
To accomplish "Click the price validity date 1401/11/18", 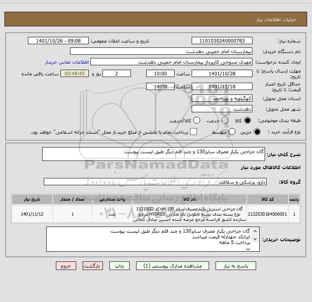I will pos(222,86).
